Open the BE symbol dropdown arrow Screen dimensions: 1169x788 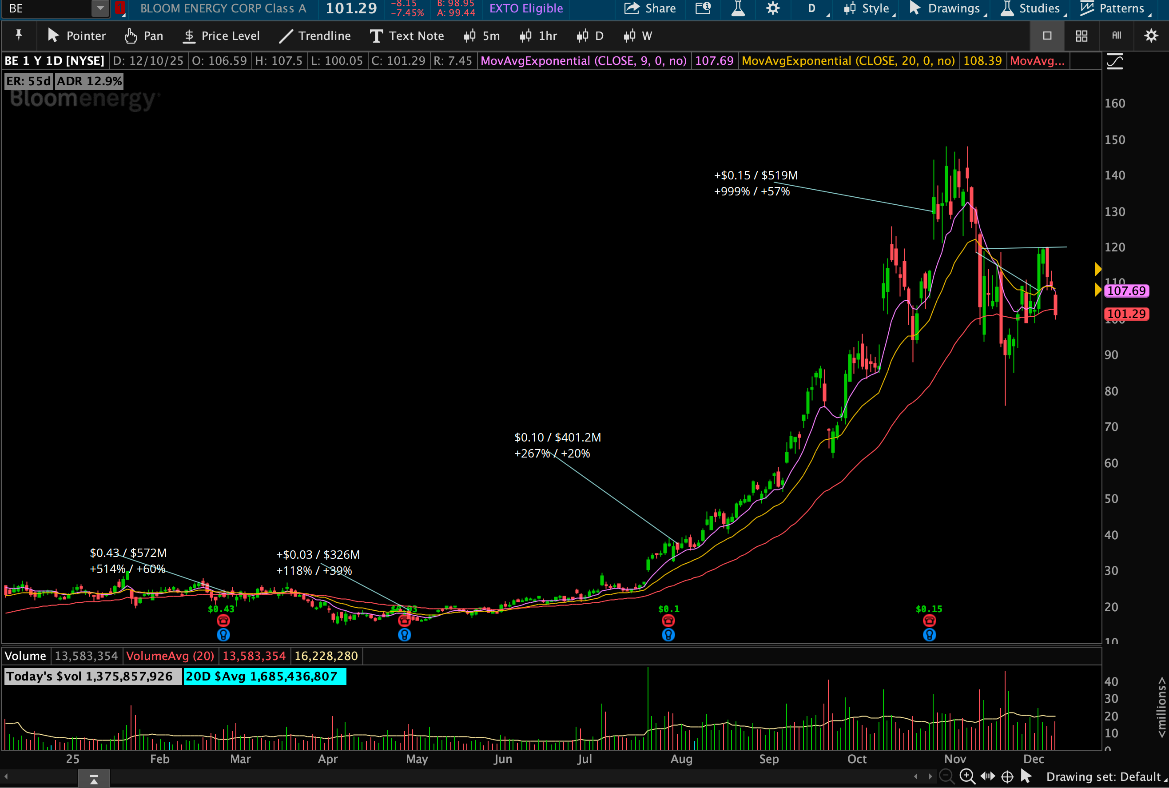(x=100, y=8)
